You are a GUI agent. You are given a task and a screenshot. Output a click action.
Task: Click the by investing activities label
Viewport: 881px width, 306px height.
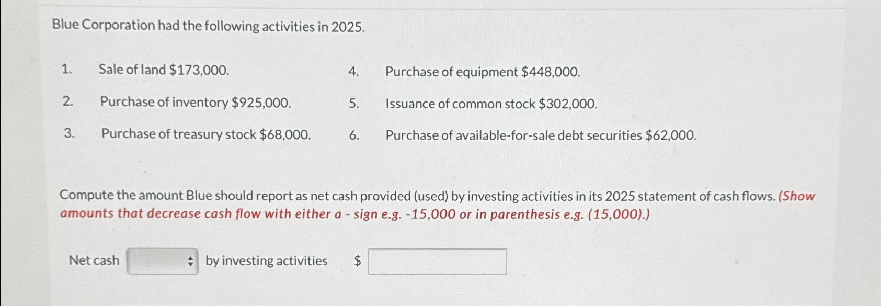tap(266, 260)
